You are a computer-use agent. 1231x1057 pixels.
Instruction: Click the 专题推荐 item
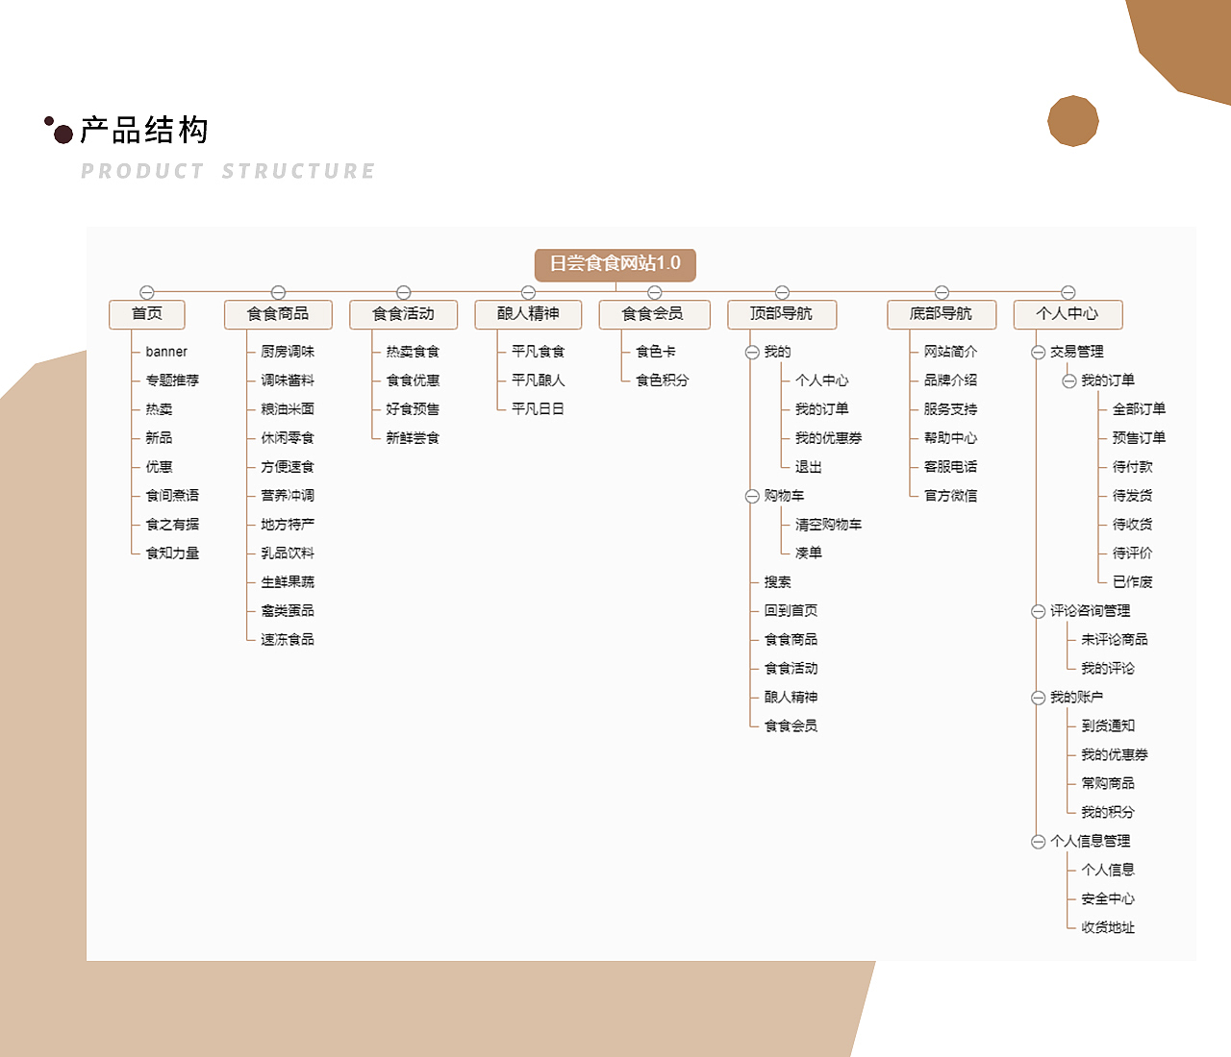pos(172,381)
